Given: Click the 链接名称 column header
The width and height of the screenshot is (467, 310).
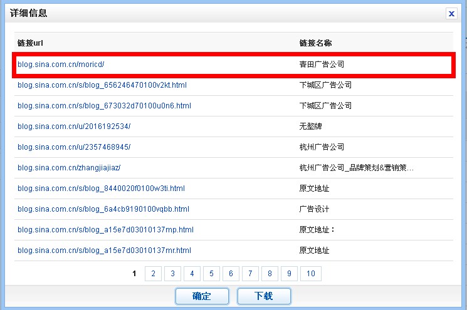Looking at the screenshot, I should [315, 43].
